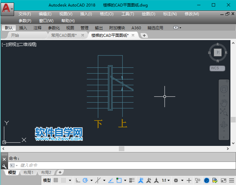
Task: Open the 编辑(E) menu
Action: coord(45,14)
